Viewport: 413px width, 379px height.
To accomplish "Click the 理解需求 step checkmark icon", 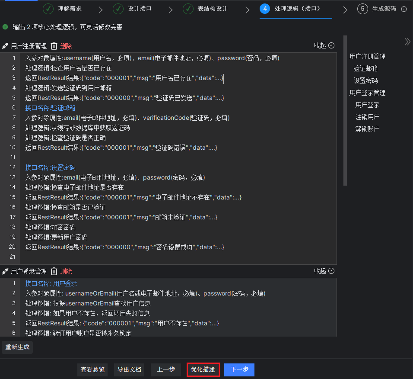I will (x=48, y=9).
